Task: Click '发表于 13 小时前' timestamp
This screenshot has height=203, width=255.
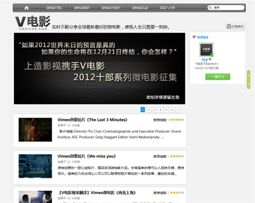Action: coord(69,198)
